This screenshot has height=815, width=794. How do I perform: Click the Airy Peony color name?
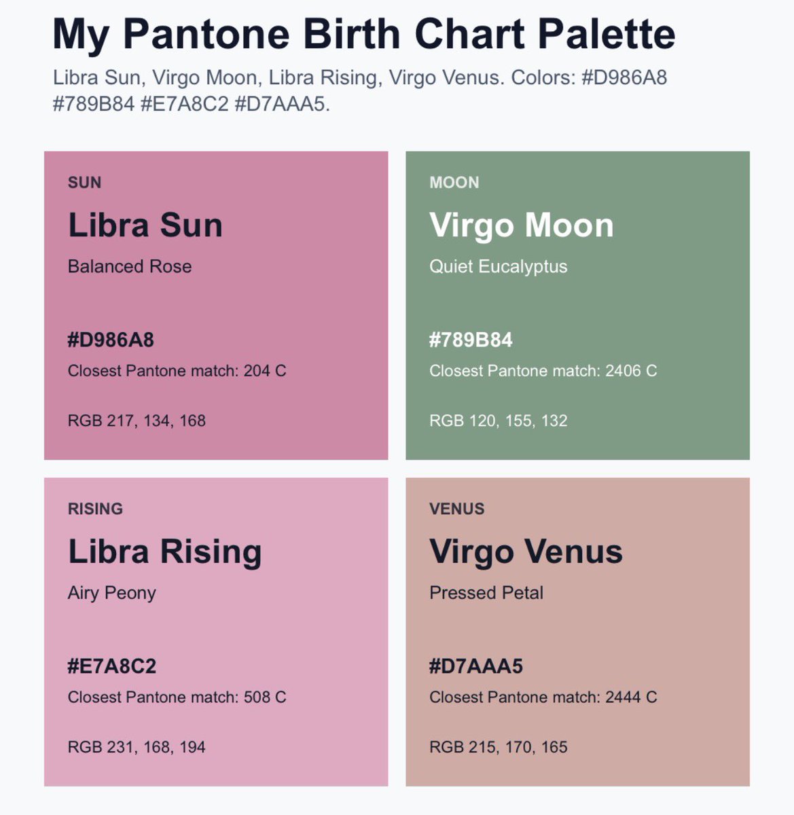pos(112,594)
